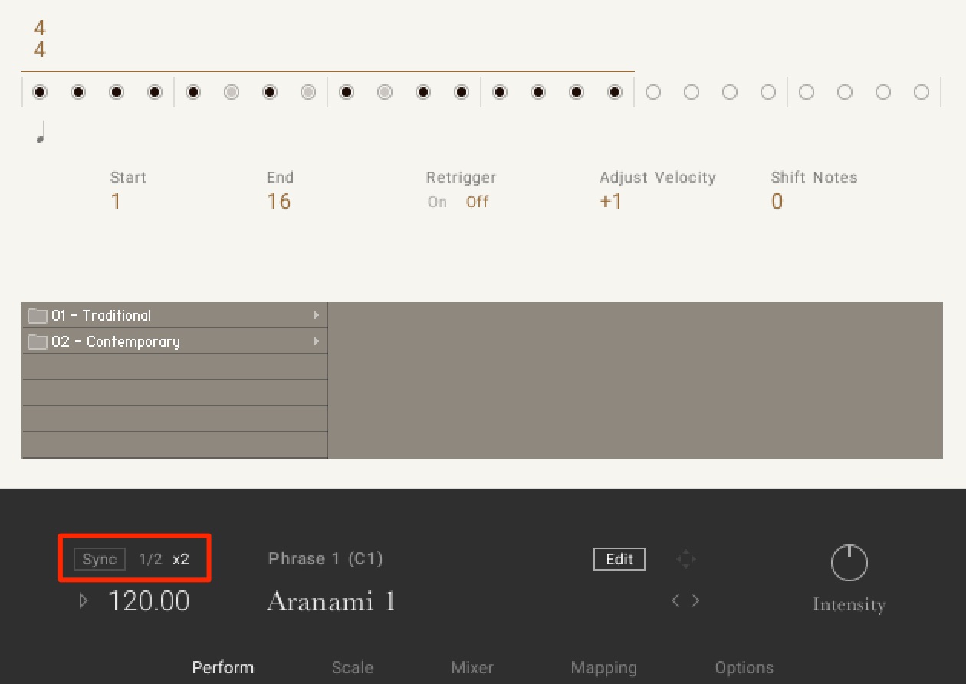Click the End value 16
966x684 pixels.
[x=279, y=202]
